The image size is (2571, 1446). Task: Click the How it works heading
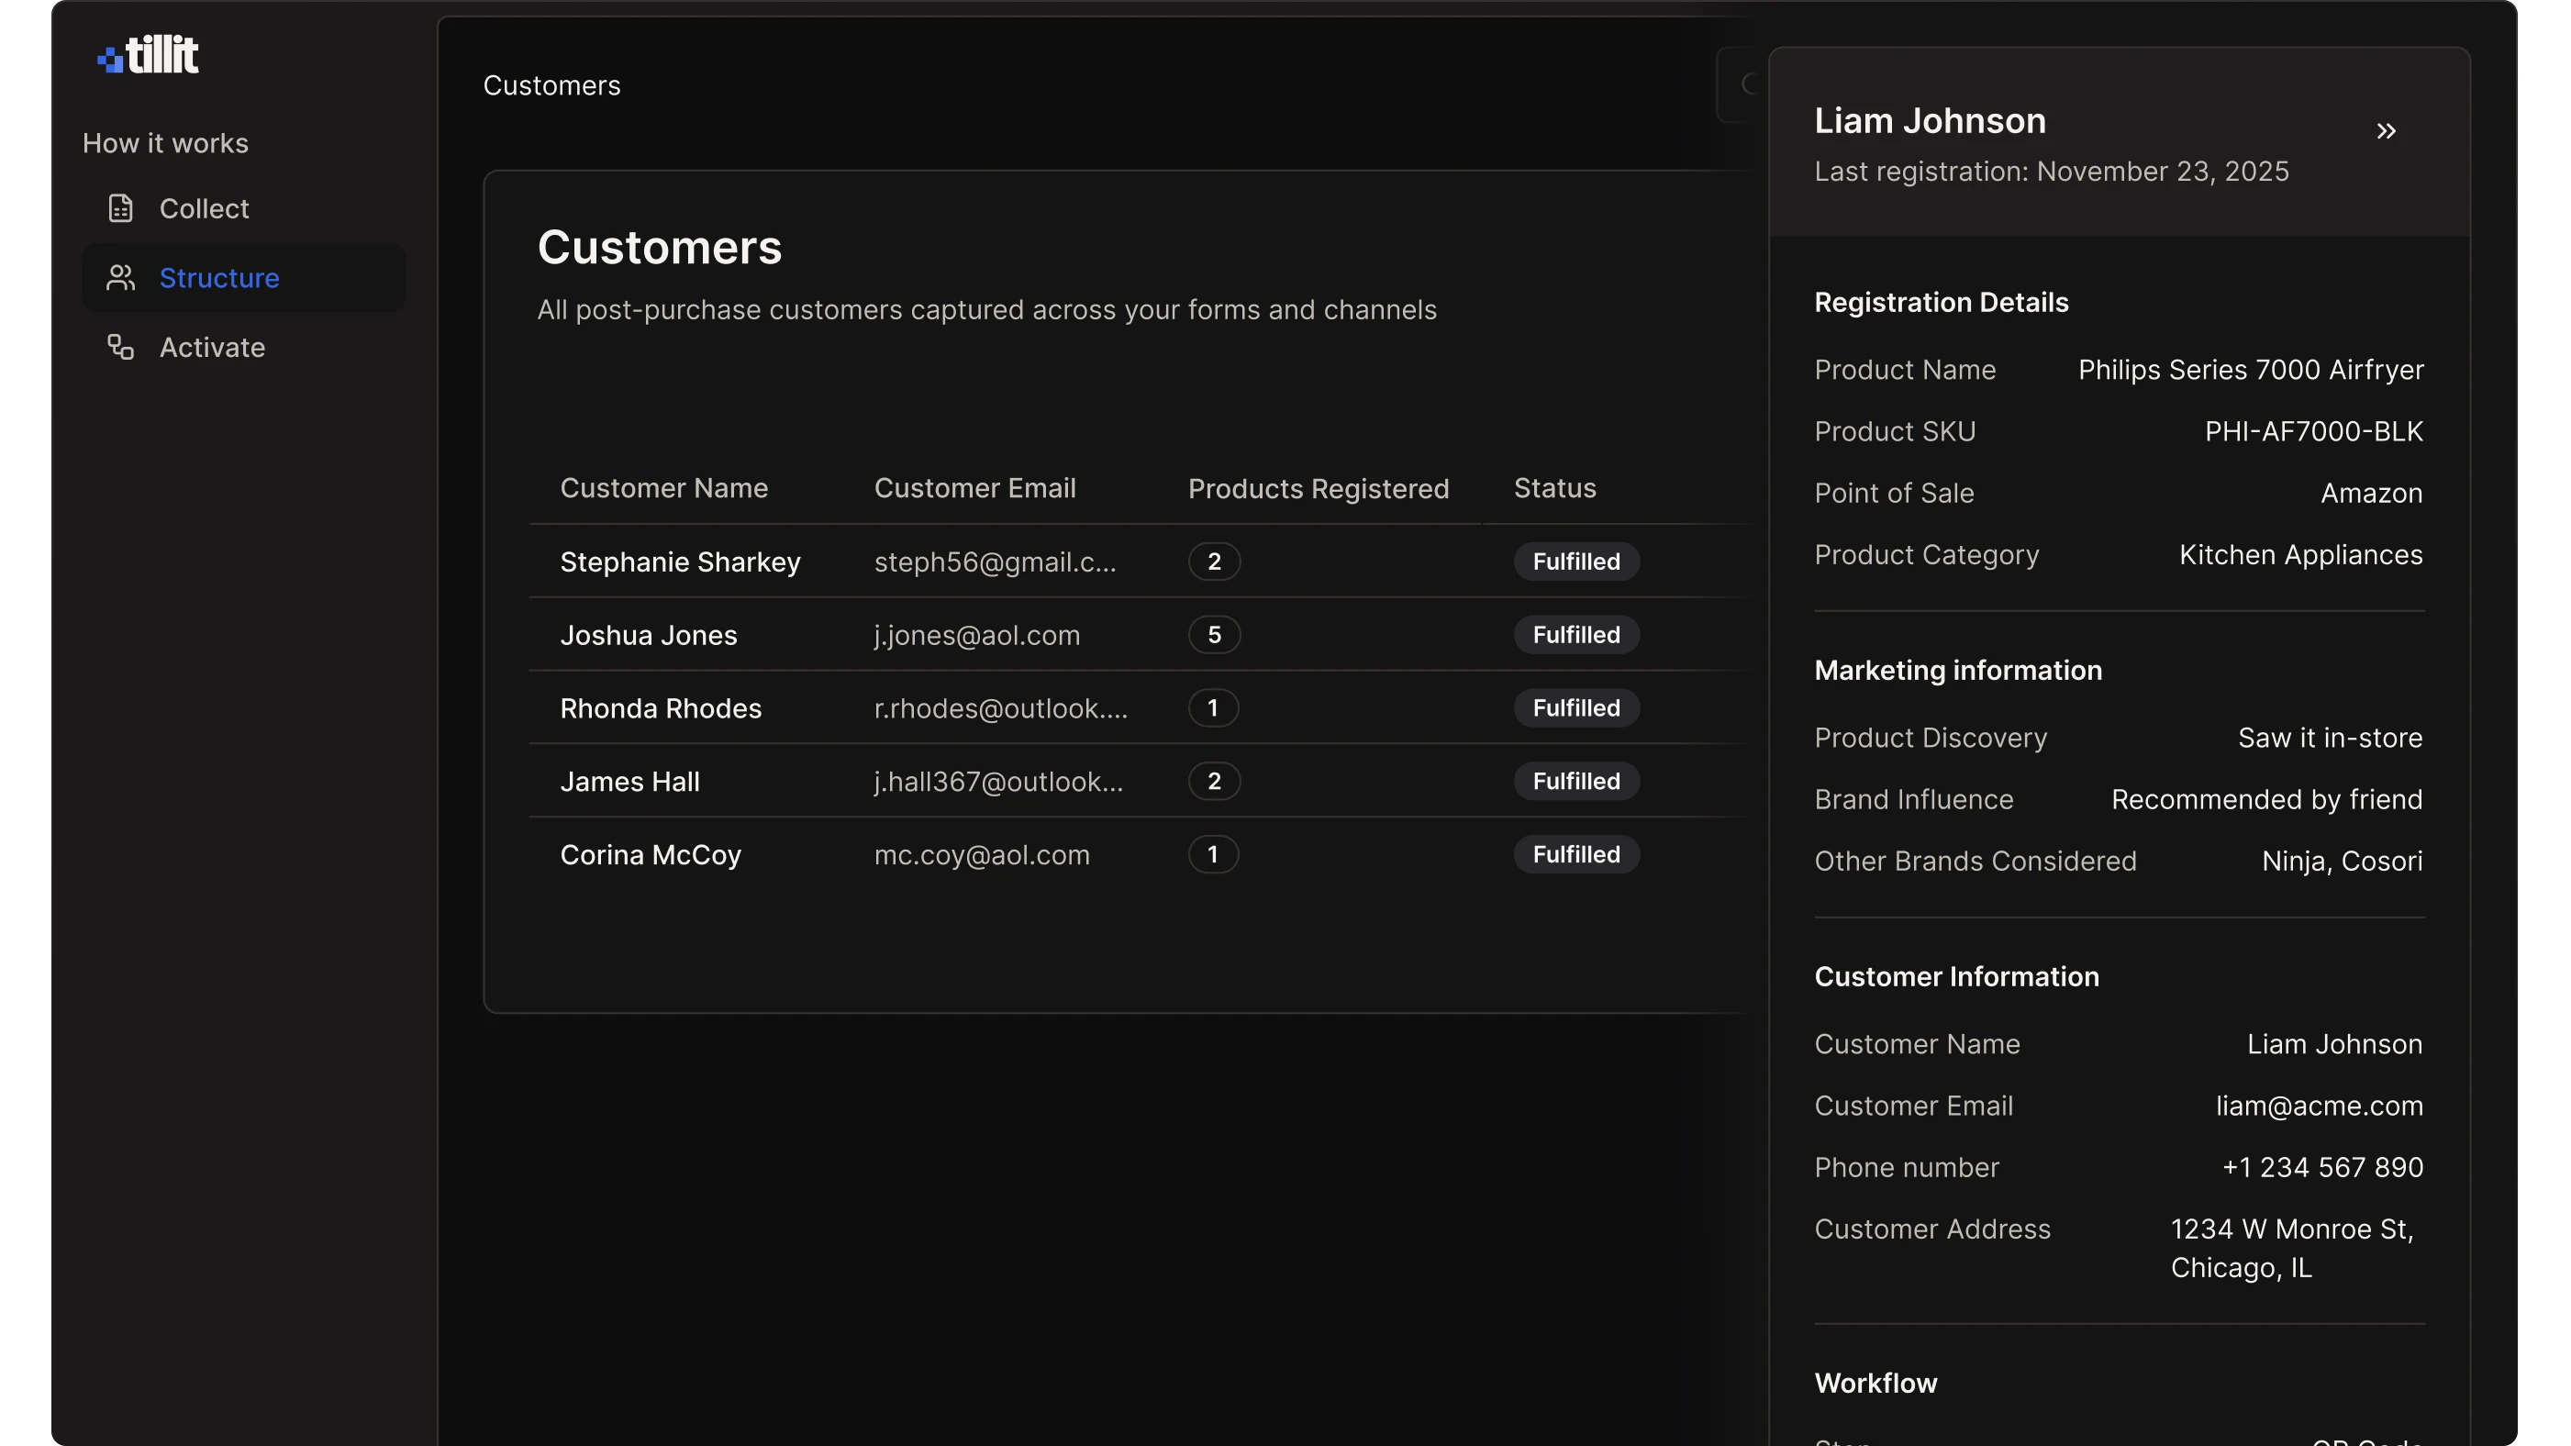coord(166,144)
